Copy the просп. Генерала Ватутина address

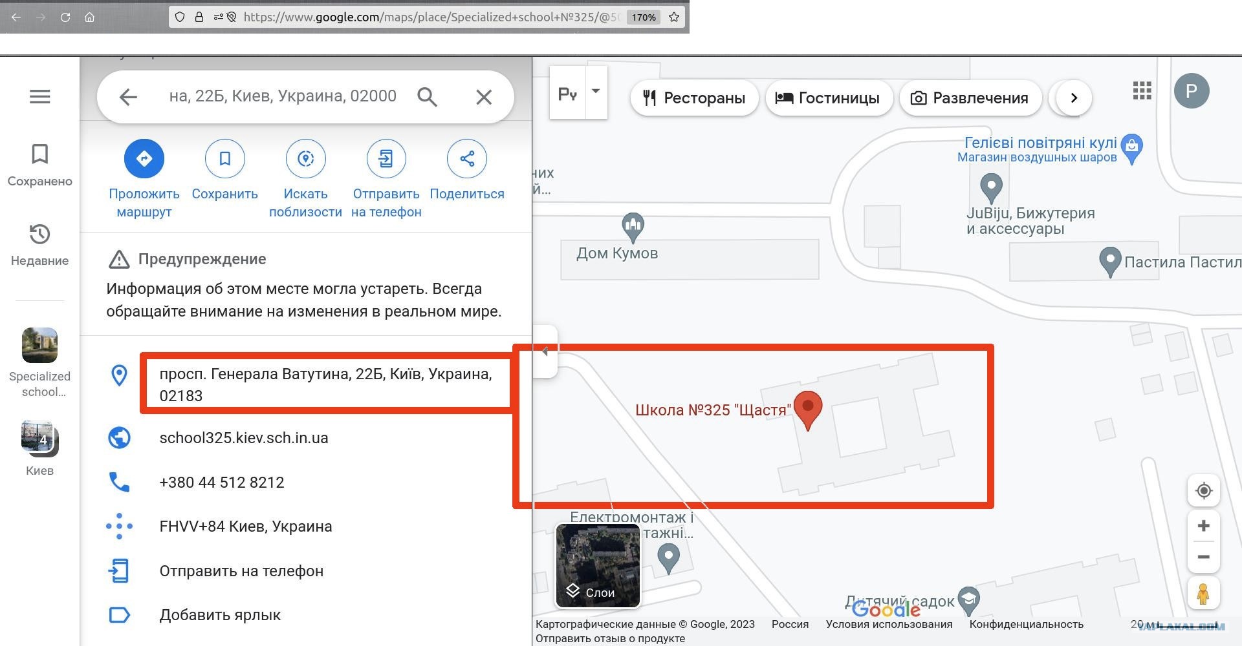pyautogui.click(x=325, y=384)
